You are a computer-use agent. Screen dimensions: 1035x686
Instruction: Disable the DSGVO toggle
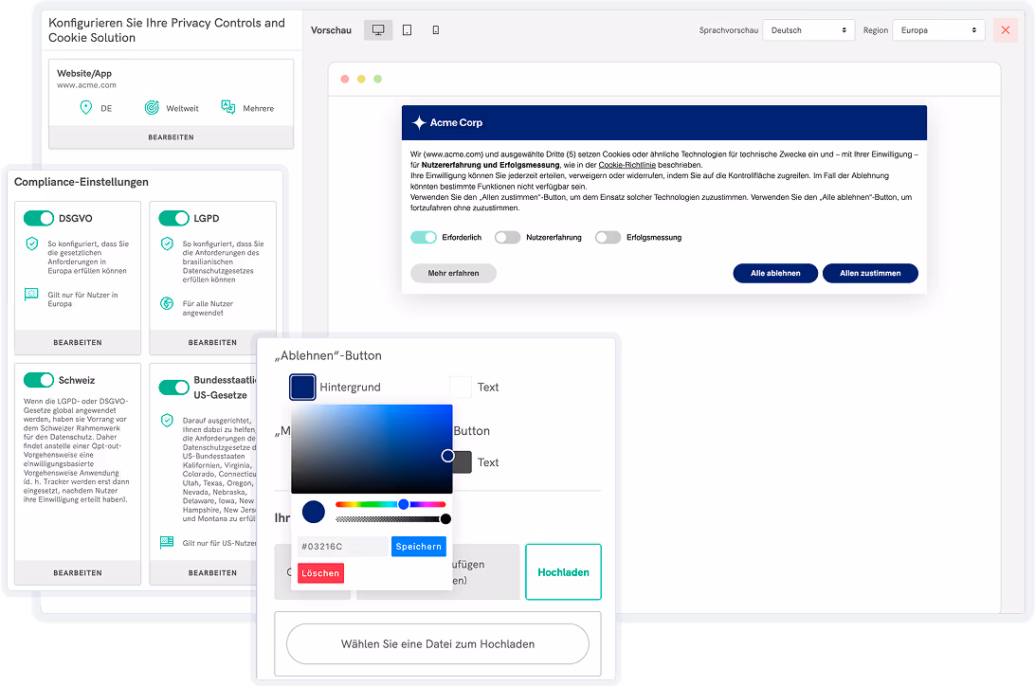(x=39, y=219)
